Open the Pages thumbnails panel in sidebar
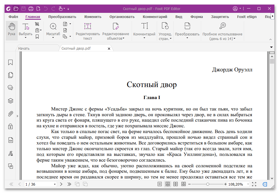 pyautogui.click(x=11, y=75)
